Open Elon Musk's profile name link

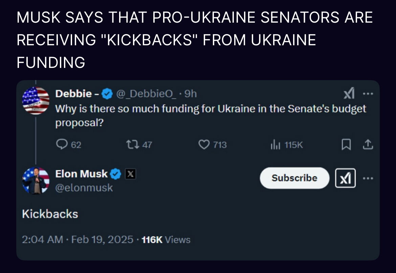(81, 174)
